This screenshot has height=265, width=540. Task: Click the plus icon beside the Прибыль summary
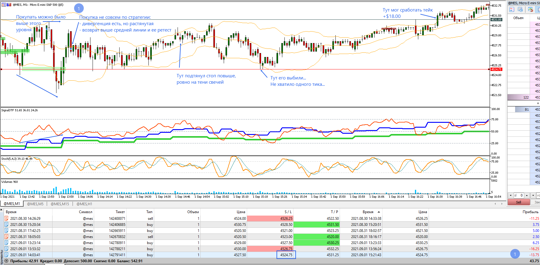click(x=7, y=261)
